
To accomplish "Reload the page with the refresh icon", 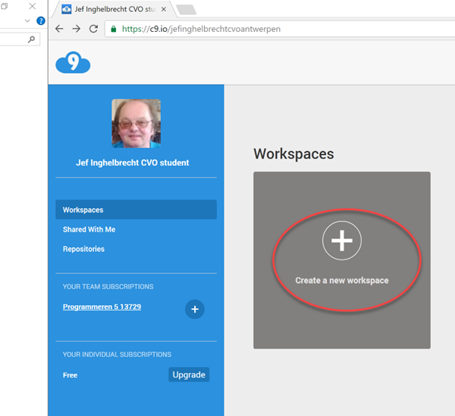I will (93, 29).
